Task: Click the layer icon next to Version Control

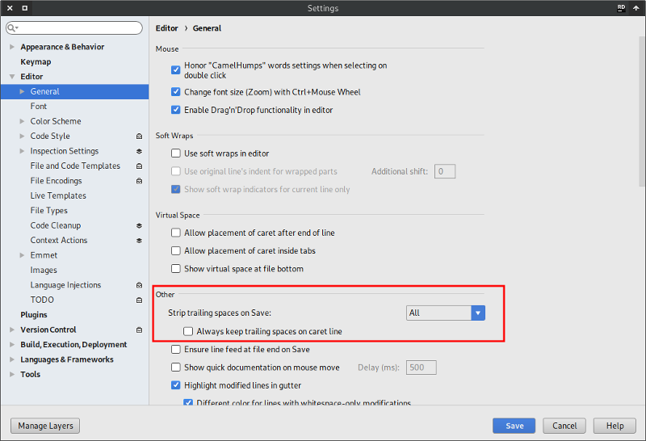Action: point(139,330)
